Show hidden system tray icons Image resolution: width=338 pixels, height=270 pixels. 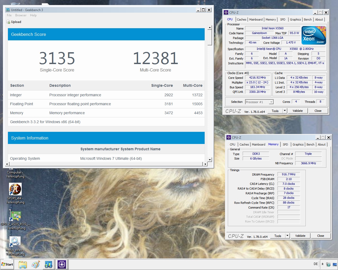[x=322, y=264]
